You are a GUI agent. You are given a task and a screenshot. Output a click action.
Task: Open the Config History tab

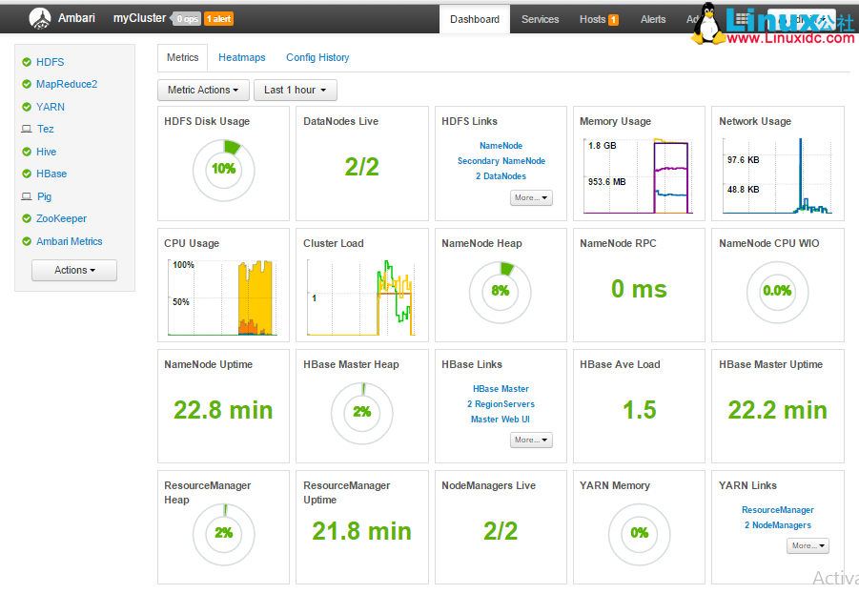coord(317,57)
